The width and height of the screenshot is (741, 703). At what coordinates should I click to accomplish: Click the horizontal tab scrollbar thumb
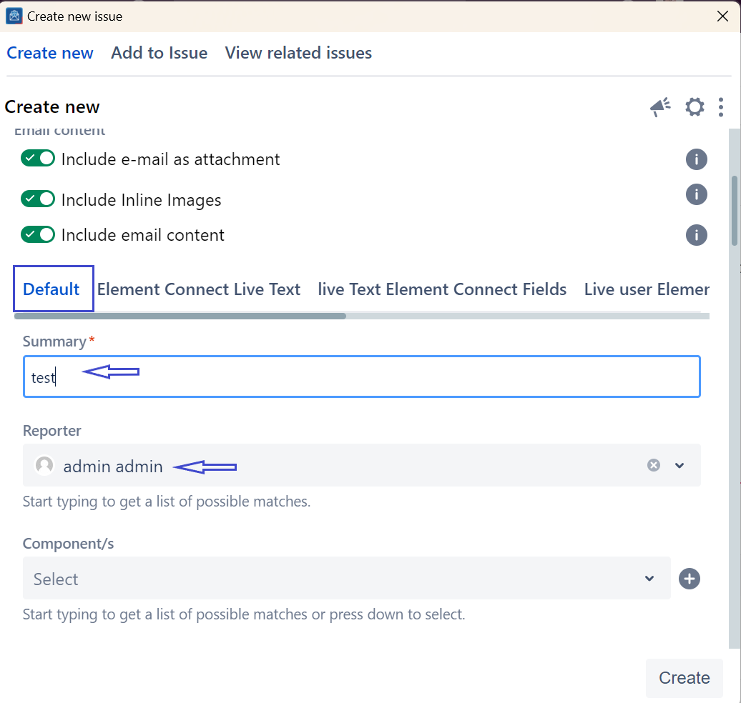[180, 316]
